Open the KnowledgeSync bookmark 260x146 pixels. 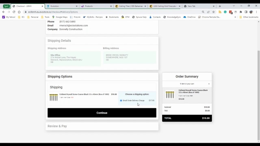coord(172,17)
